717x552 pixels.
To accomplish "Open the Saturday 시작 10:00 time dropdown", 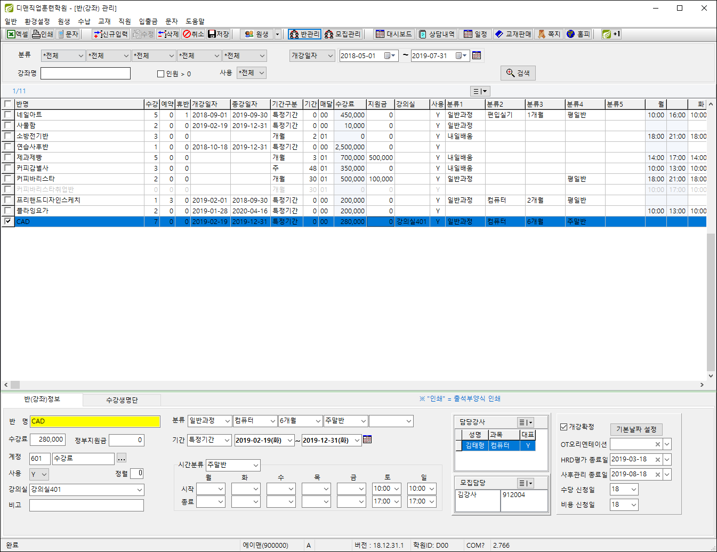I will point(386,489).
